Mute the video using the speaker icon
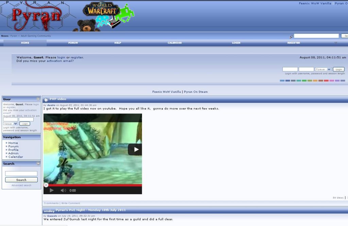The image size is (348, 226). tap(63, 190)
